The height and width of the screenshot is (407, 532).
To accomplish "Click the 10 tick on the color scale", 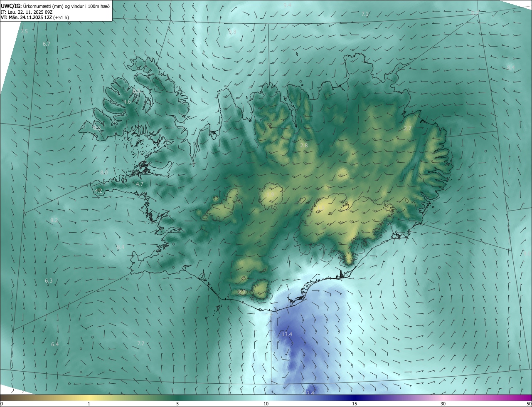I will [x=266, y=404].
